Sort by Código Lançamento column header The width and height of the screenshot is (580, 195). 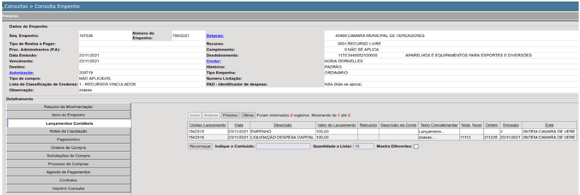(x=208, y=125)
